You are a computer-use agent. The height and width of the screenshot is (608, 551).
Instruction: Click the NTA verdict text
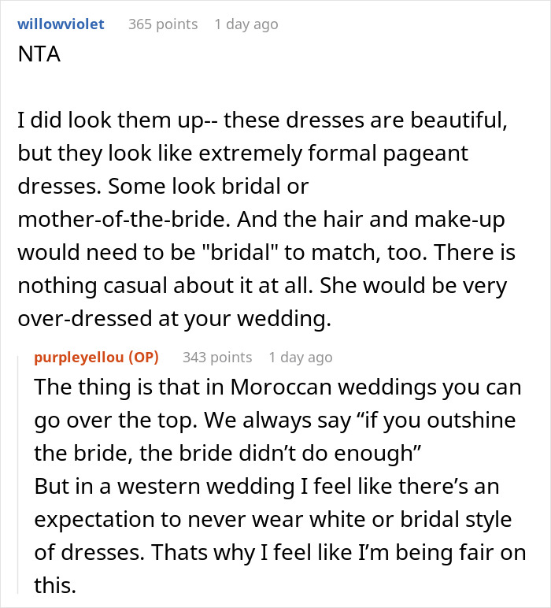coord(34,56)
